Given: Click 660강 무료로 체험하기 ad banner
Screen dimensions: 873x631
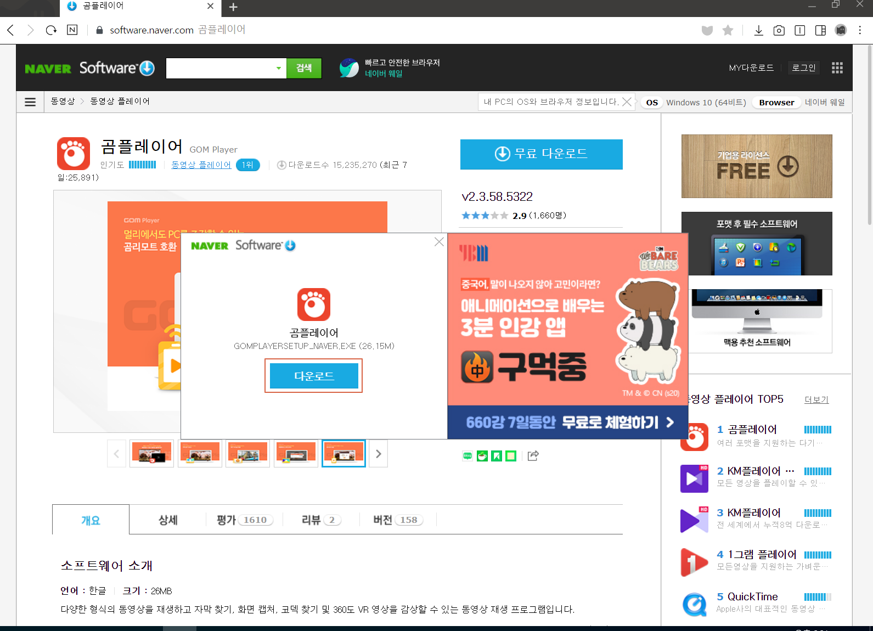Looking at the screenshot, I should click(568, 422).
